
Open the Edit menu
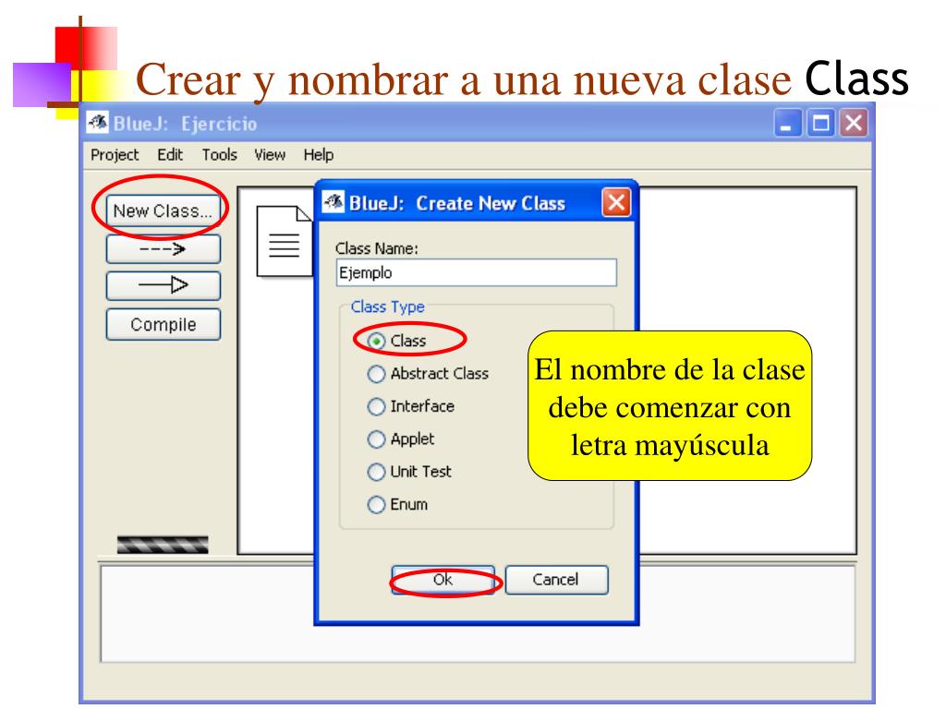point(170,155)
